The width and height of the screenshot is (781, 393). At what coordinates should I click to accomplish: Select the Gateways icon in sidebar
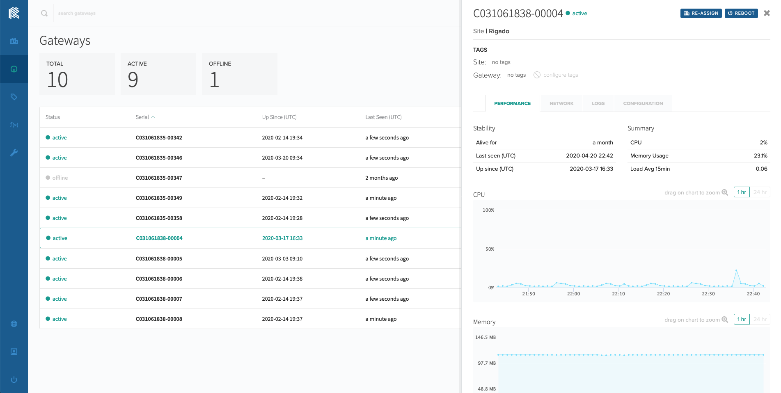click(x=14, y=69)
